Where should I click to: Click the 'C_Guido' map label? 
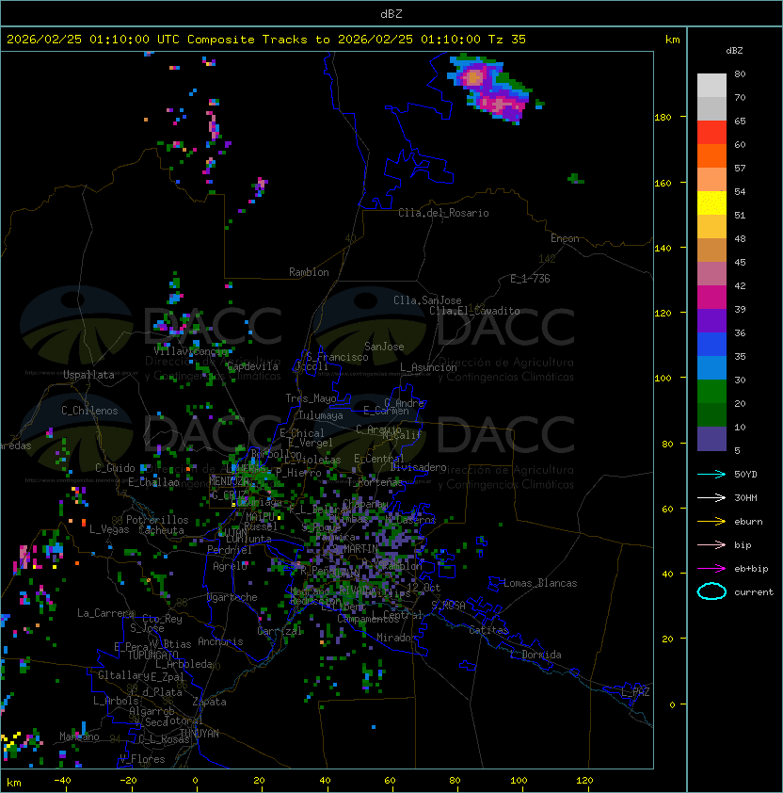(x=115, y=468)
